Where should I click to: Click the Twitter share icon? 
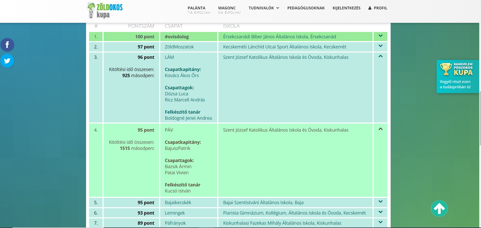coord(7,61)
